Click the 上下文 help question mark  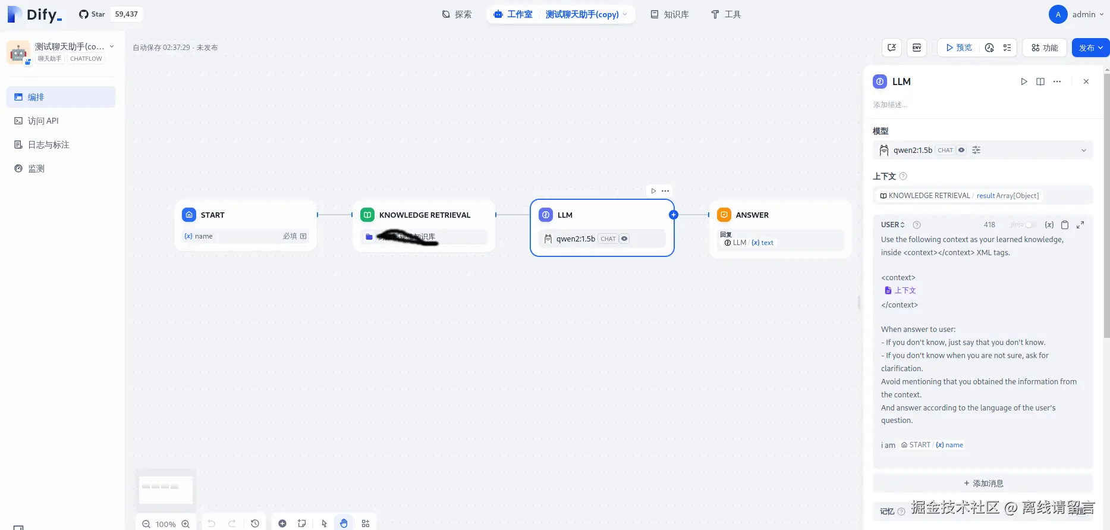pyautogui.click(x=903, y=176)
